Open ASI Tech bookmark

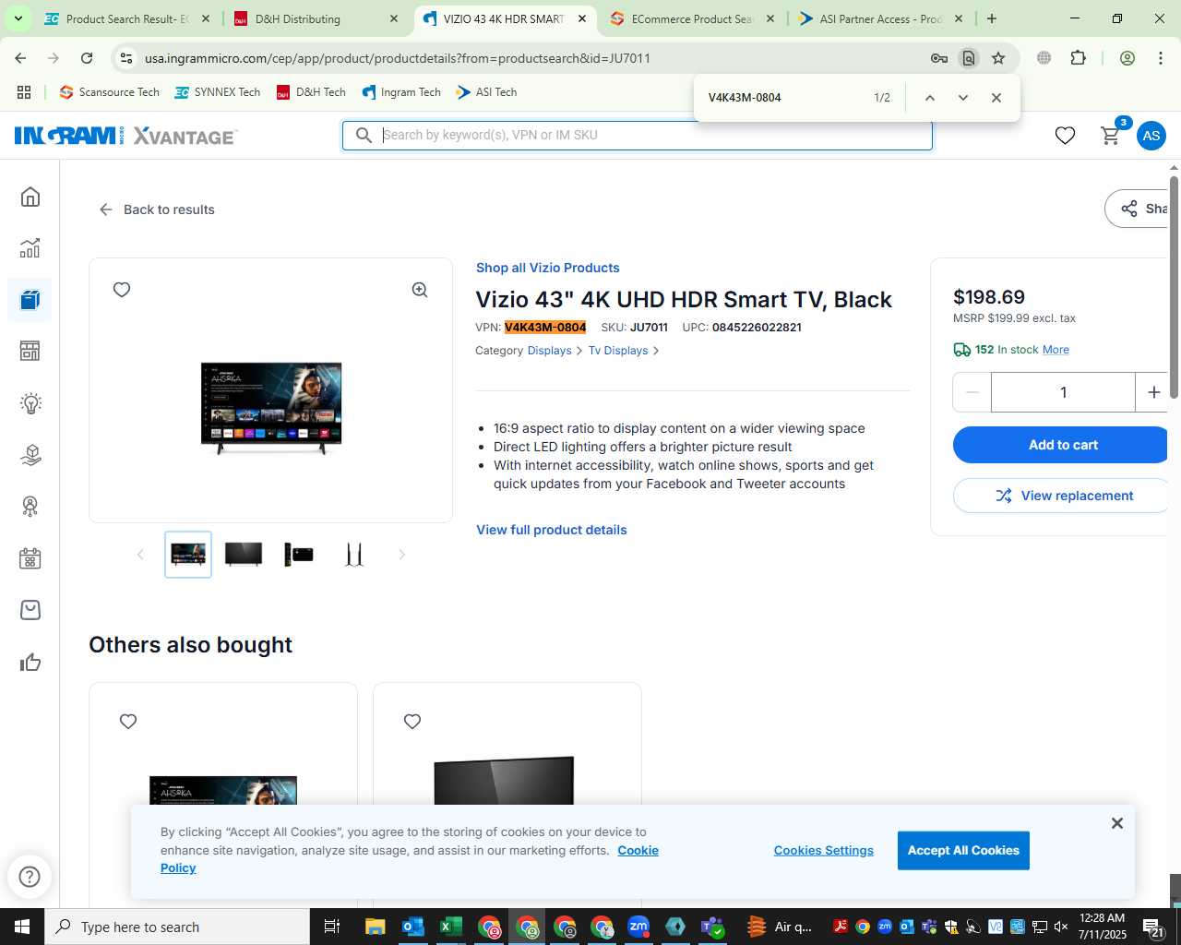pos(486,92)
